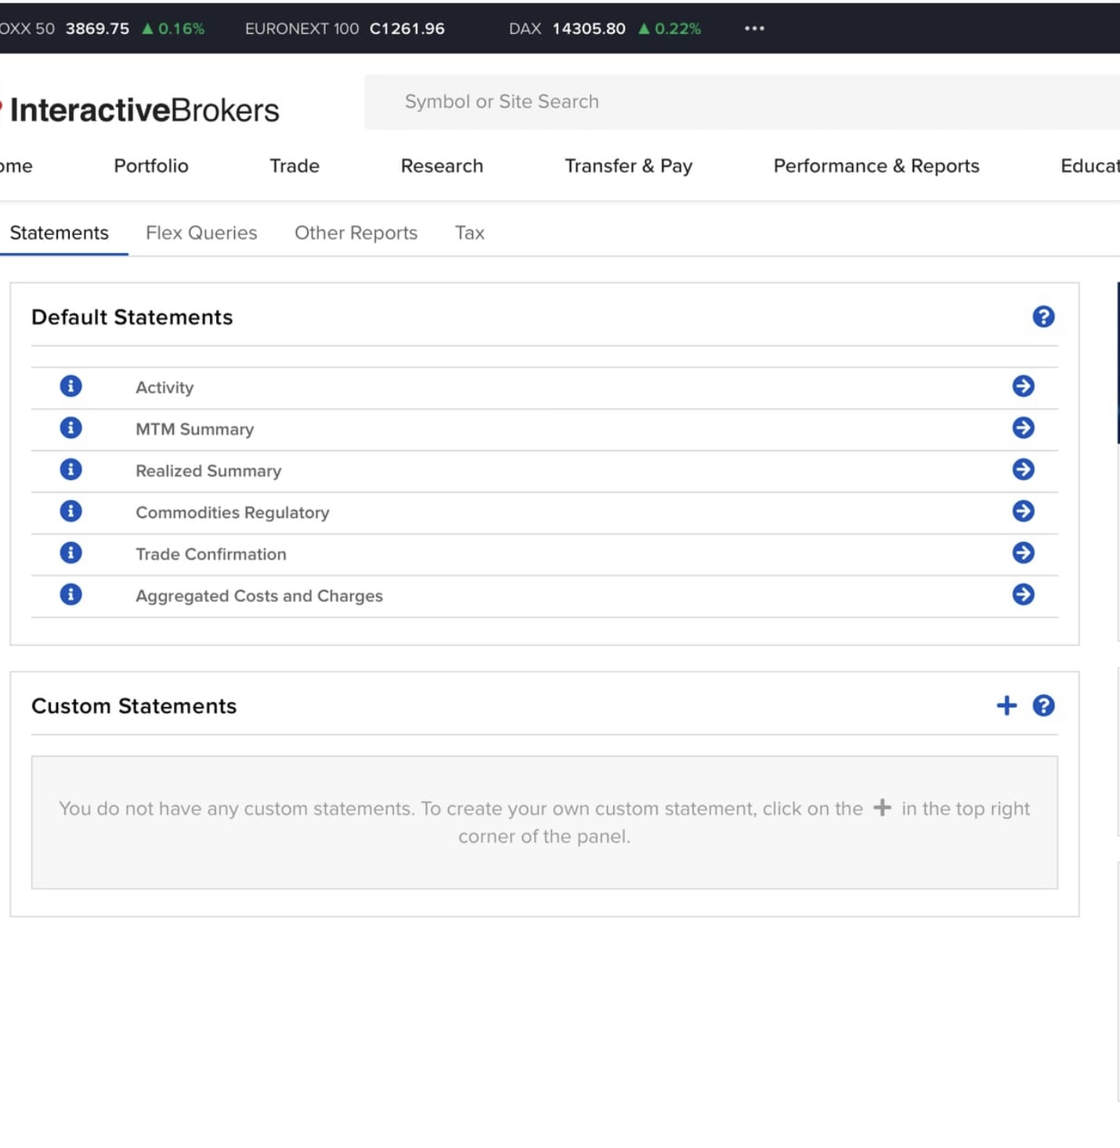Open the Transfer & Pay menu
The height and width of the screenshot is (1148, 1120).
click(628, 166)
